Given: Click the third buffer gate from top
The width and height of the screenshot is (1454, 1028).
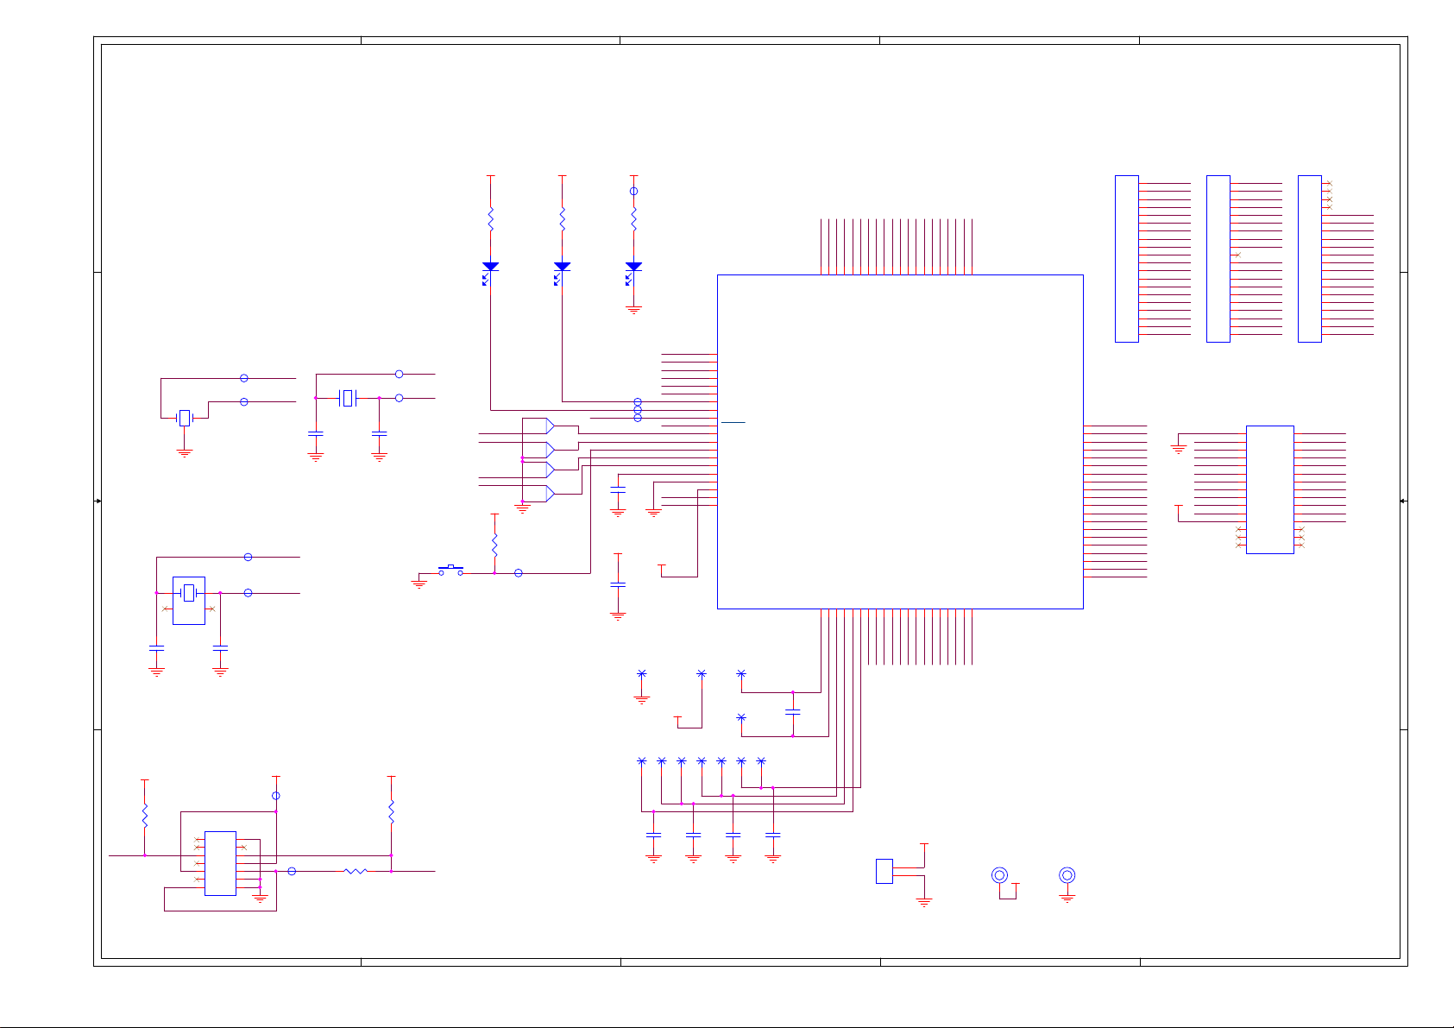Looking at the screenshot, I should [550, 470].
